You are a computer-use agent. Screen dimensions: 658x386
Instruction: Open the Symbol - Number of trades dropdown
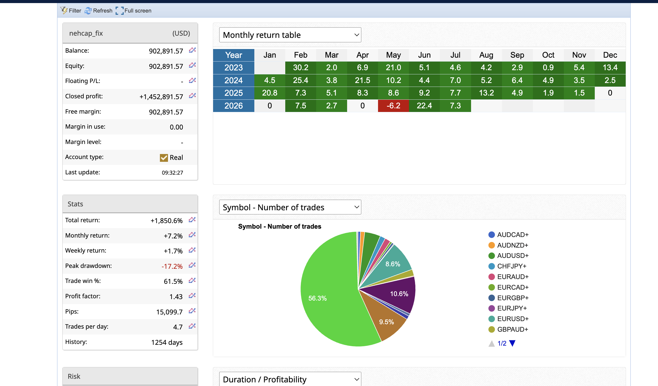(x=290, y=207)
